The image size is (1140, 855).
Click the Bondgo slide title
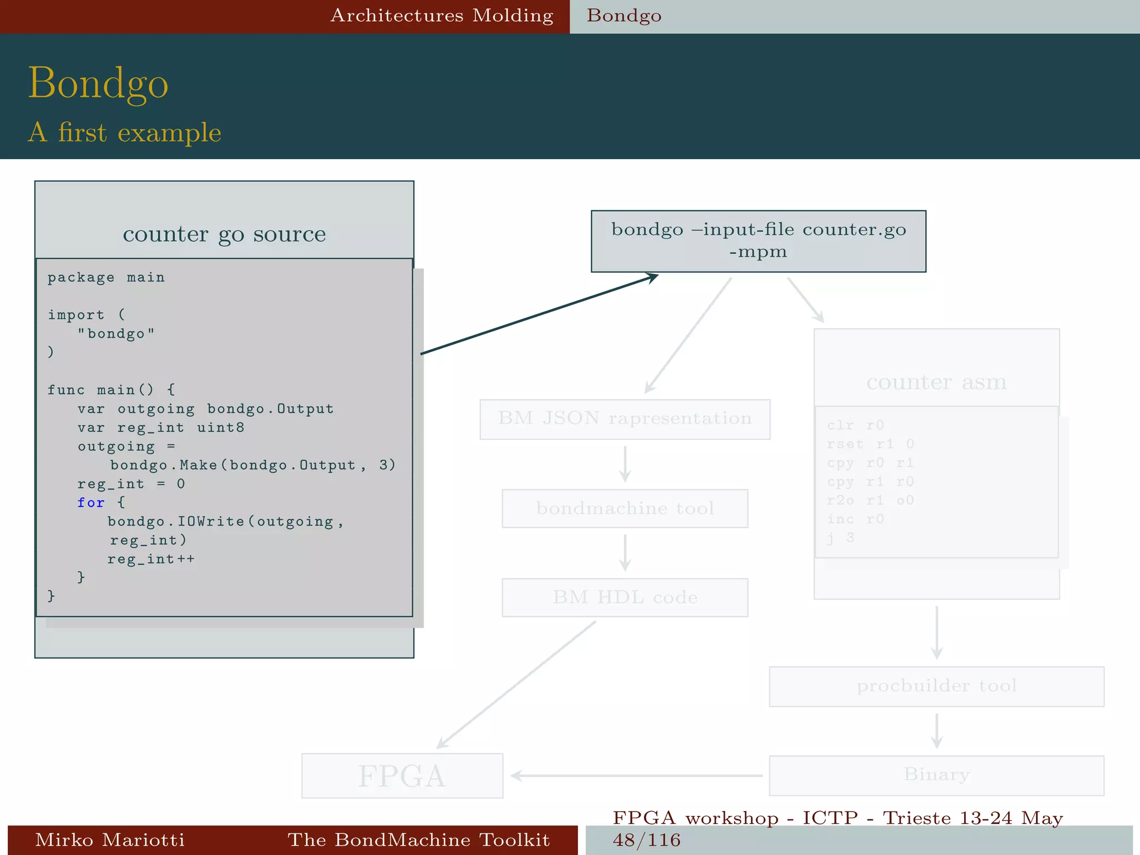98,82
